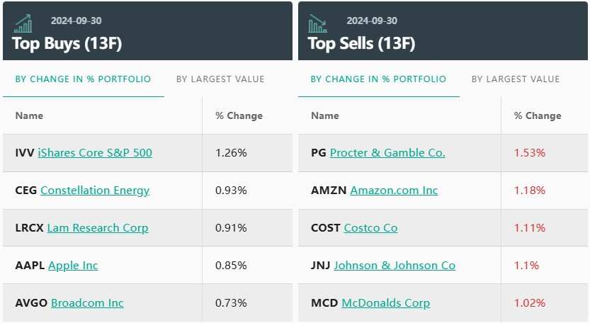Viewport: 590px width, 323px height.
Task: Click the % Change column header in Top Buys
Action: (x=239, y=115)
